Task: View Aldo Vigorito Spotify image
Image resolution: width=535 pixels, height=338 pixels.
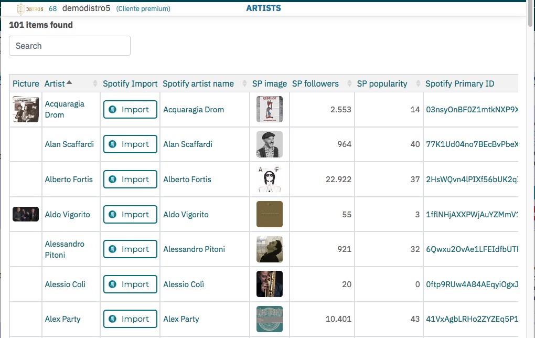Action: click(x=270, y=214)
